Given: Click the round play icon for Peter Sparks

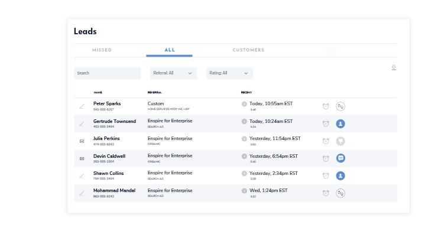Looking at the screenshot, I should (244, 104).
